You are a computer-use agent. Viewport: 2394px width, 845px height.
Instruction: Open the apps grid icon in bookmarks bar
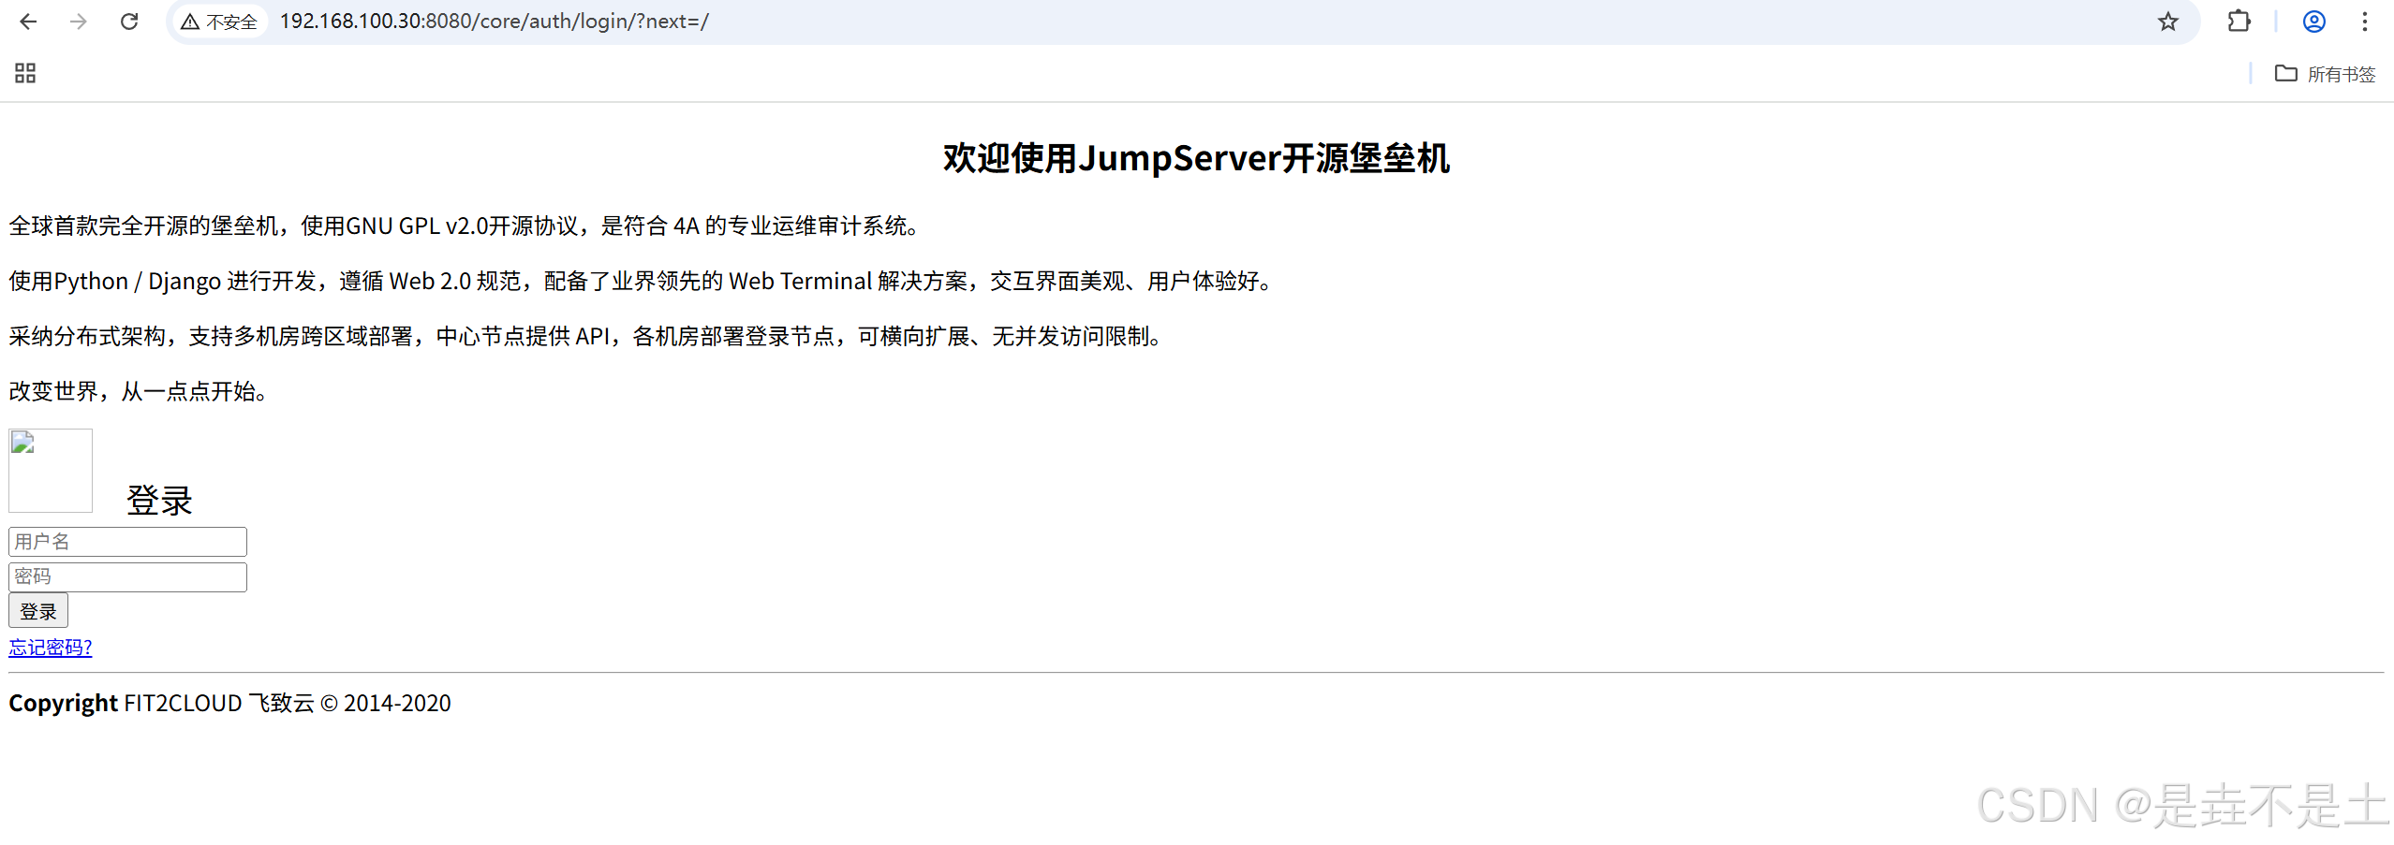[25, 73]
